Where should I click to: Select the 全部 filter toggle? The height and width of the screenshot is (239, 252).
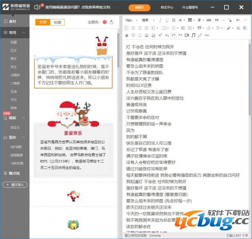[x=43, y=22]
